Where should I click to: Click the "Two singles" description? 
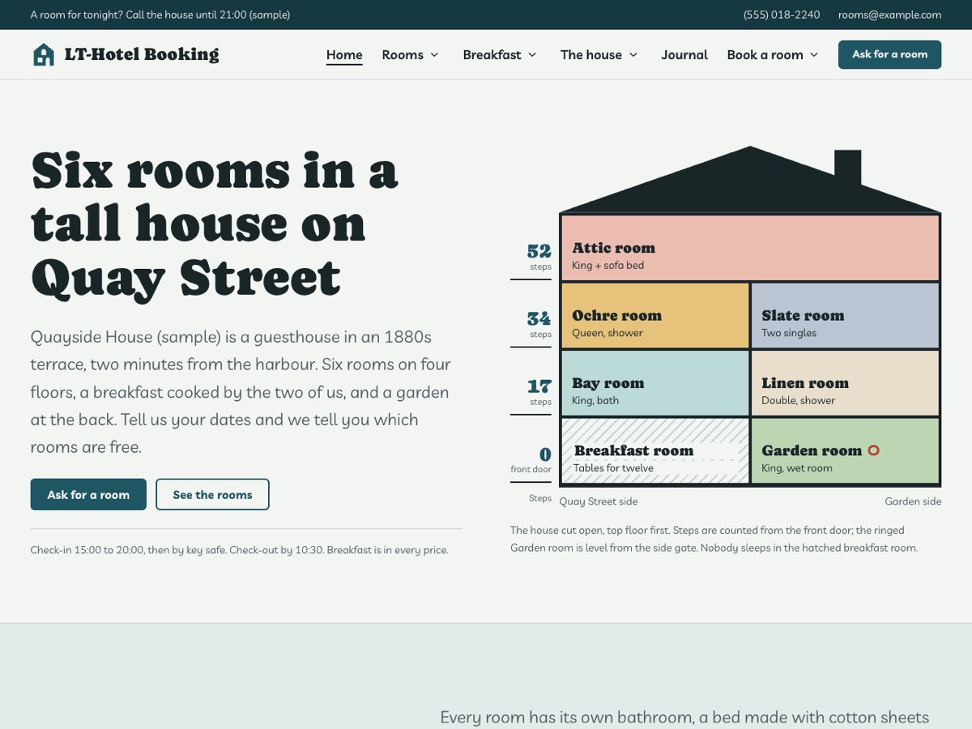point(789,333)
